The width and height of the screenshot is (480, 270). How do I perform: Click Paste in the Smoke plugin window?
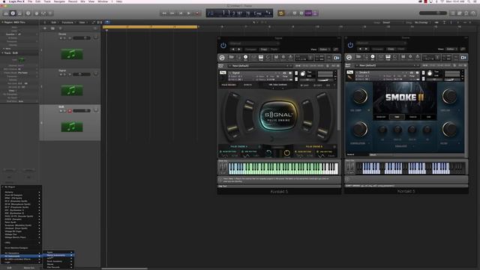(401, 49)
